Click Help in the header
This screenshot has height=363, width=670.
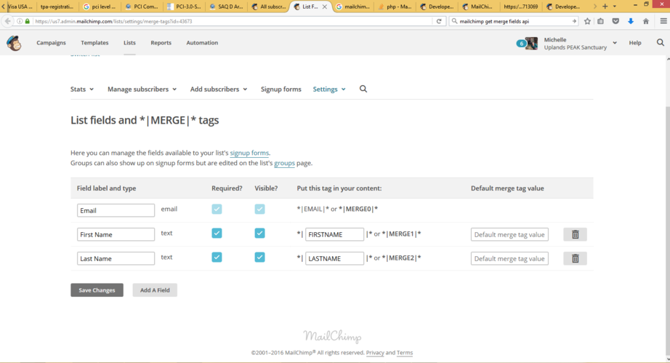point(635,43)
